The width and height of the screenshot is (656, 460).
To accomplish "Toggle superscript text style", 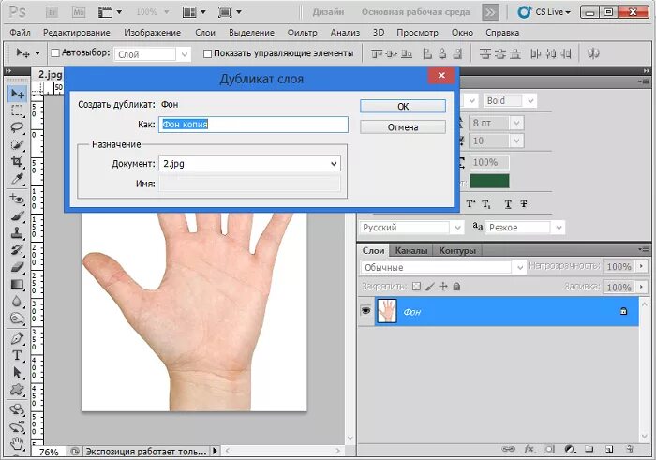I will tap(470, 203).
